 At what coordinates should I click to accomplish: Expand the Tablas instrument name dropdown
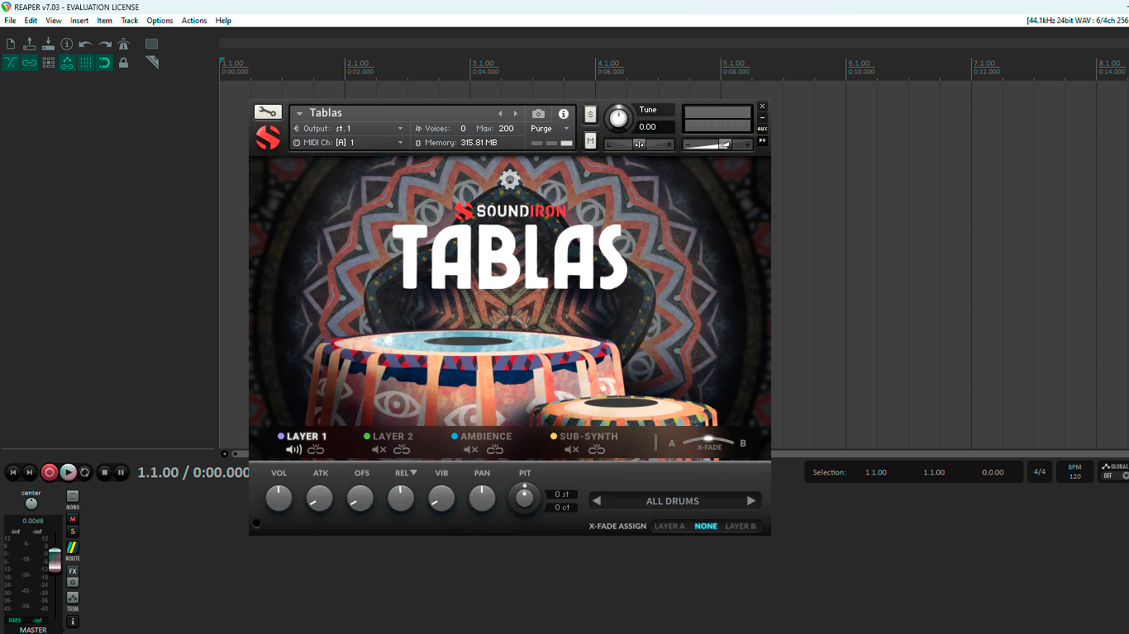coord(299,114)
